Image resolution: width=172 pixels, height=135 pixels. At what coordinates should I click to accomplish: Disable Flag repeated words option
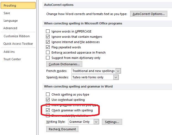[x=48, y=47]
